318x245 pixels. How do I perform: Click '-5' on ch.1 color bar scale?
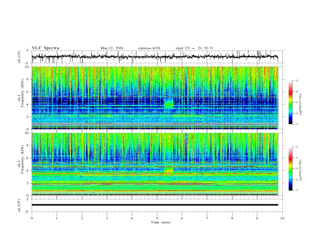[296, 102]
